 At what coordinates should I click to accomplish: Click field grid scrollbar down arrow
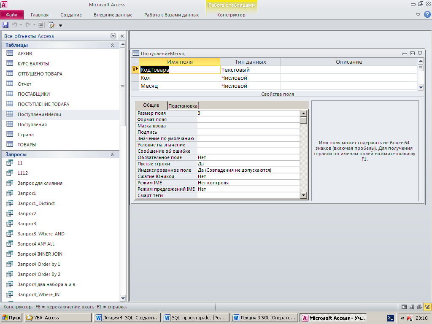421,87
